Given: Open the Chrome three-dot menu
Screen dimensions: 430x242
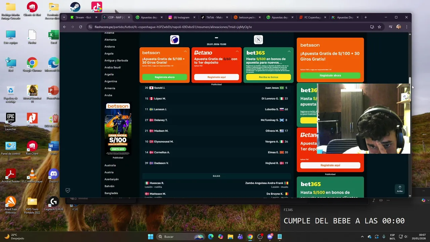Looking at the screenshot, I should (x=406, y=27).
